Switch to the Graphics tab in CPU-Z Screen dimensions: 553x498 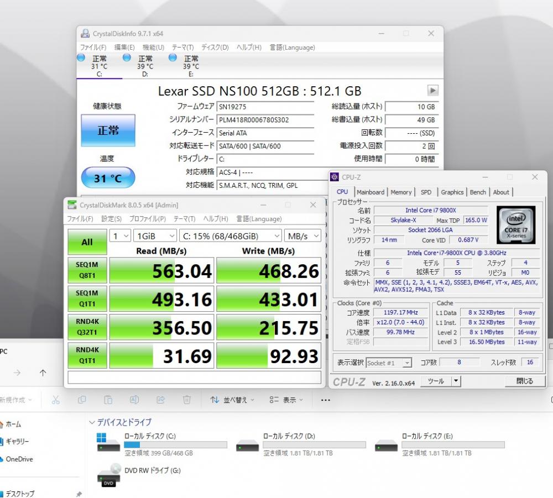point(452,192)
